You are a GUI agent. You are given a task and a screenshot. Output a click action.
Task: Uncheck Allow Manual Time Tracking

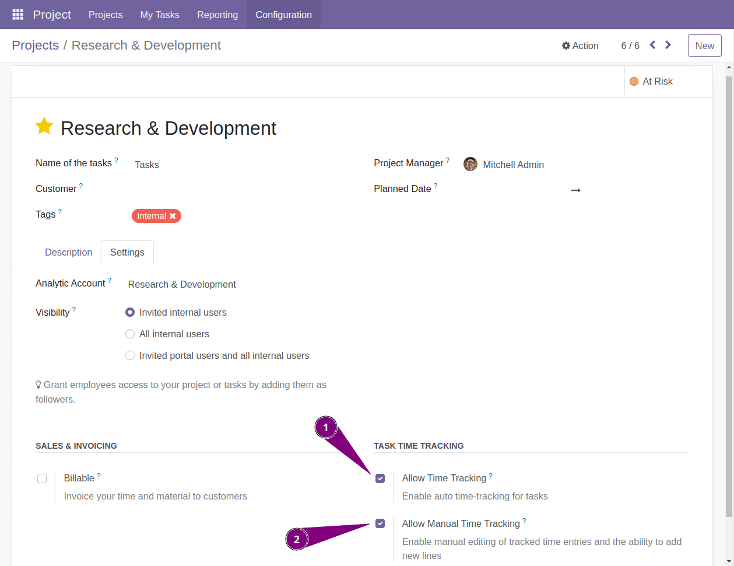point(380,523)
